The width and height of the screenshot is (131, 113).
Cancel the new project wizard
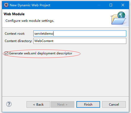click(114, 105)
